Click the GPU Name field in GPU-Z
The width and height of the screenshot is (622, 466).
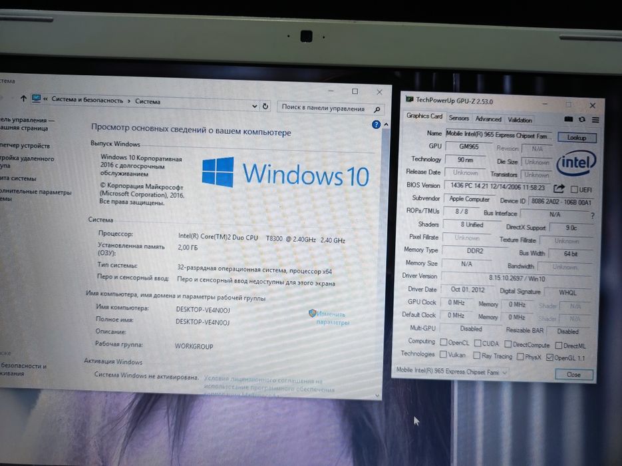click(498, 135)
